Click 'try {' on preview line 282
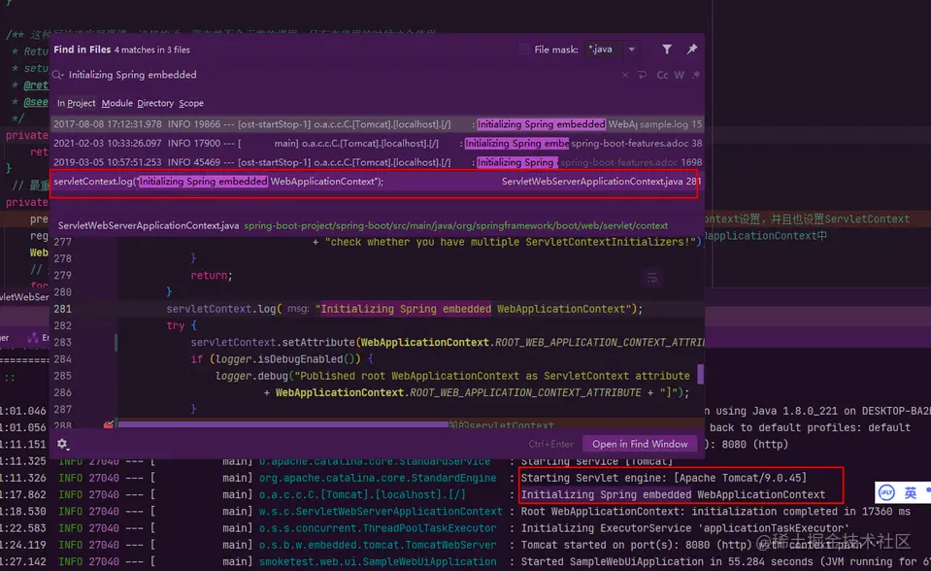Viewport: 931px width, 571px height. pos(182,325)
